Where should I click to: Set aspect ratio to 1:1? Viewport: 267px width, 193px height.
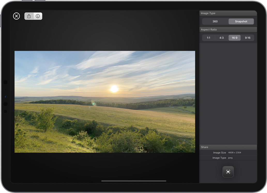pyautogui.click(x=208, y=38)
